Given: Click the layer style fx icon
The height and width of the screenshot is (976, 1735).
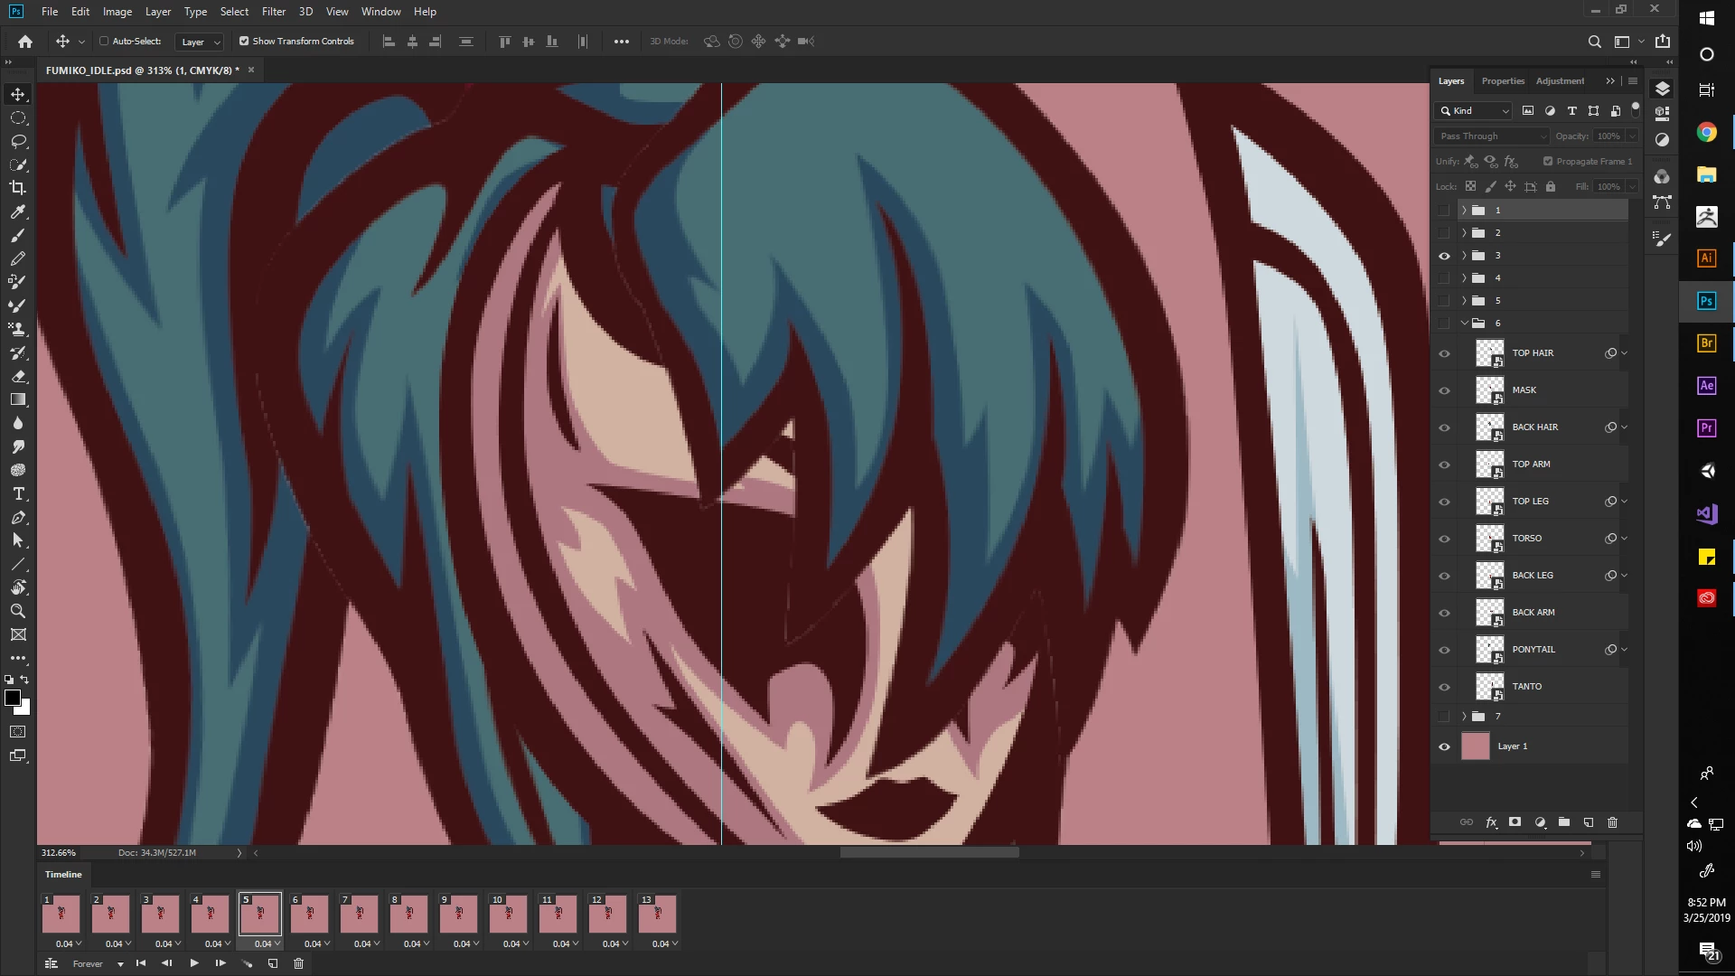Looking at the screenshot, I should tap(1491, 822).
